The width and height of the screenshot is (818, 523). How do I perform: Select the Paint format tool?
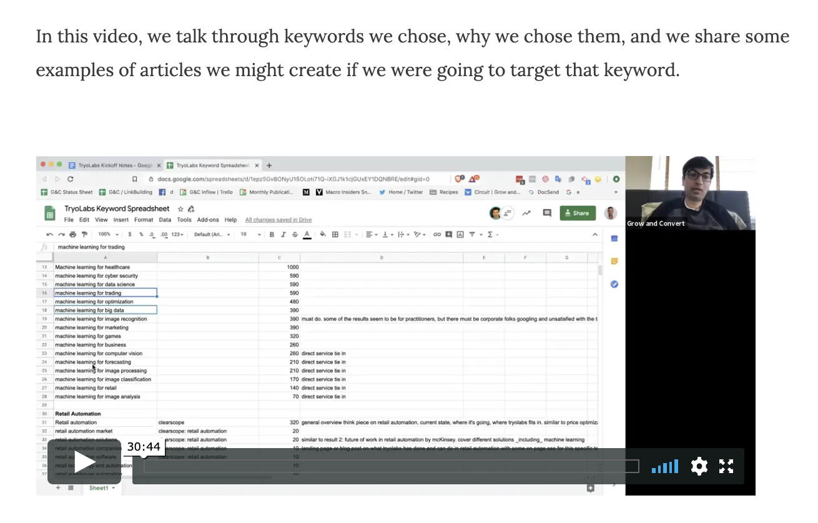[x=84, y=235]
